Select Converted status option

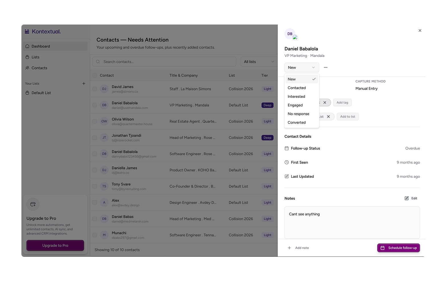point(302,123)
